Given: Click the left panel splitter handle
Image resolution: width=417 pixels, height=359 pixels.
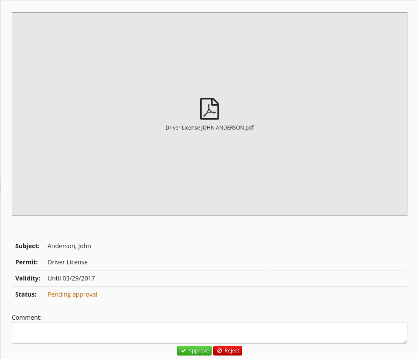Looking at the screenshot, I should click(1, 187).
